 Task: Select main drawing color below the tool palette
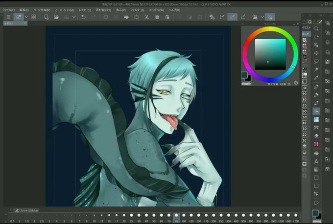coord(315,213)
